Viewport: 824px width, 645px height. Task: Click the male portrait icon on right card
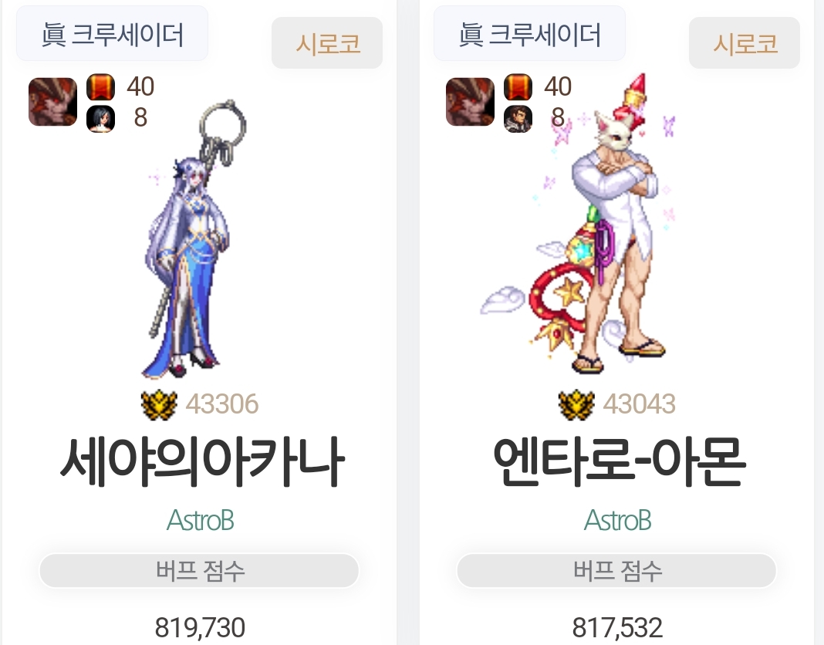tap(518, 118)
